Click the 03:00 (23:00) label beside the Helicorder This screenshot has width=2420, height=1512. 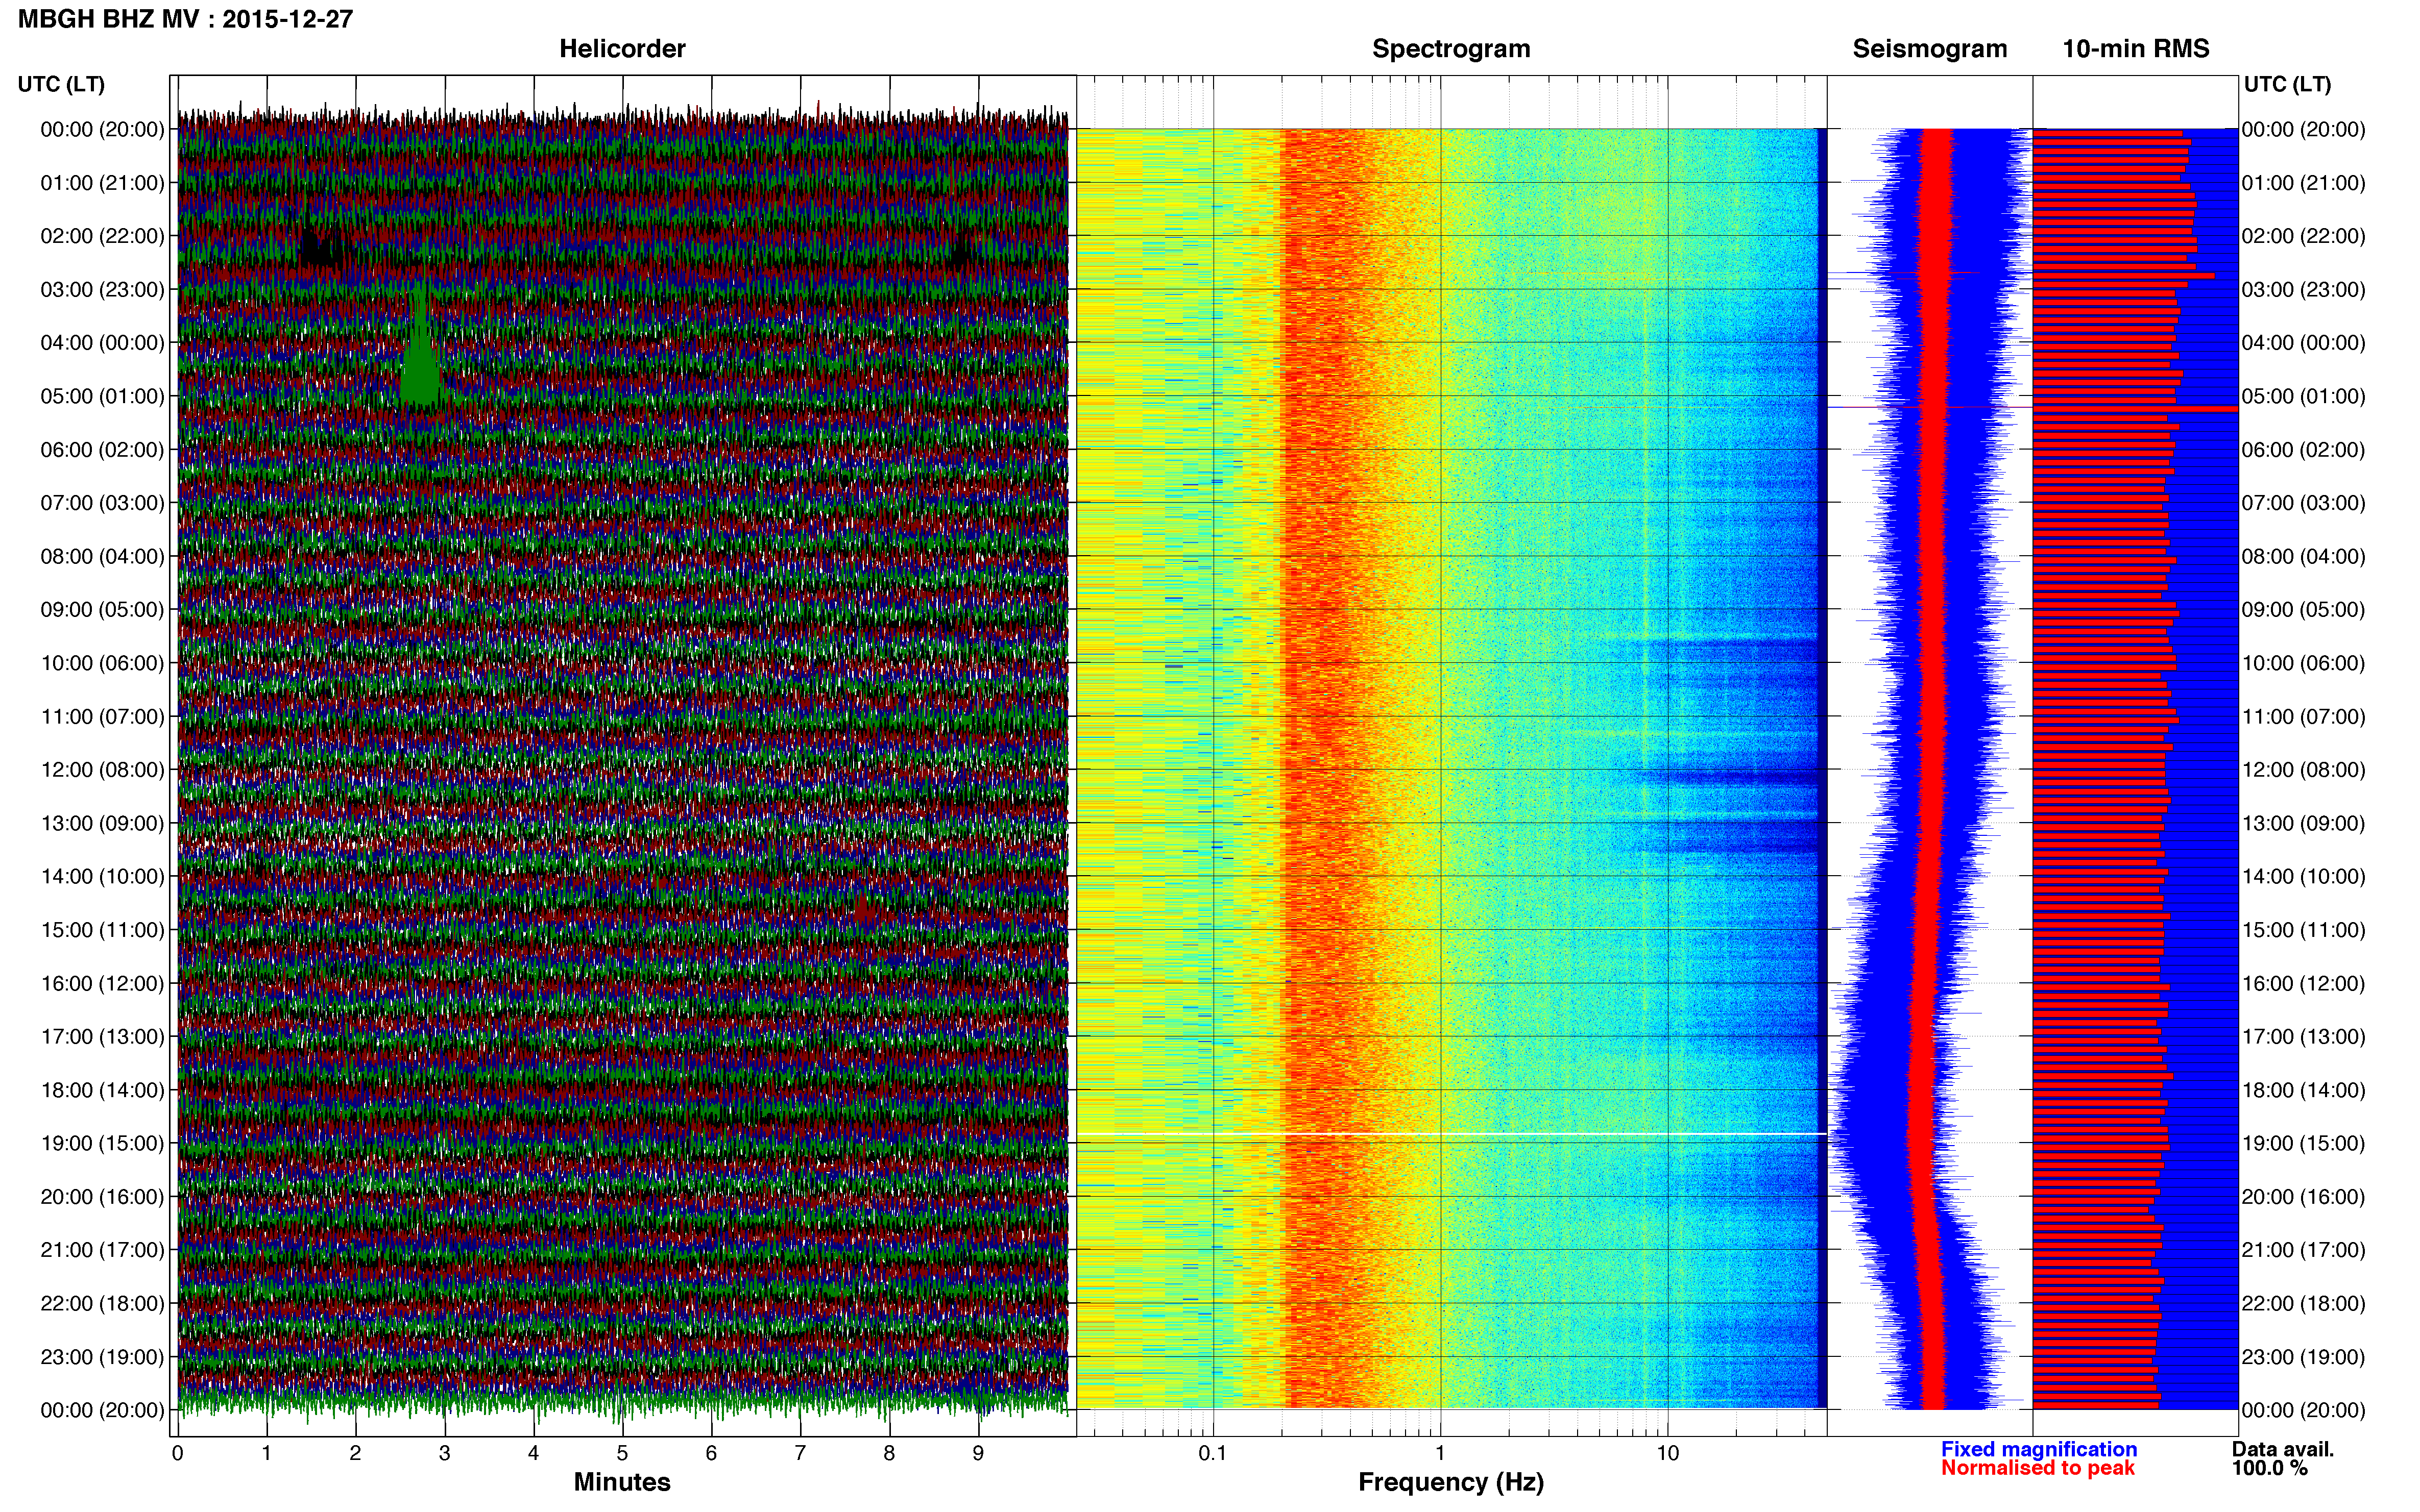[102, 290]
